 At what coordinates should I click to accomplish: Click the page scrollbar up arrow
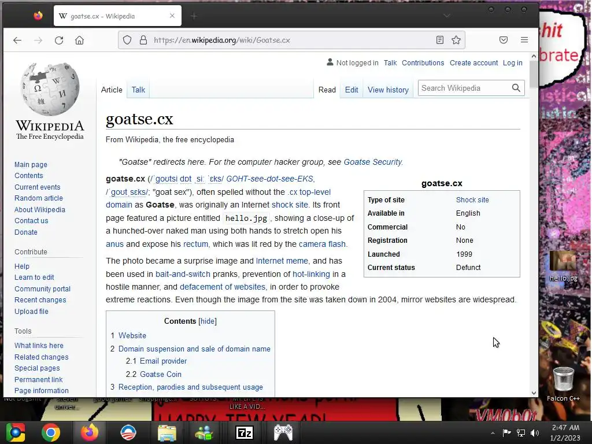[534, 56]
